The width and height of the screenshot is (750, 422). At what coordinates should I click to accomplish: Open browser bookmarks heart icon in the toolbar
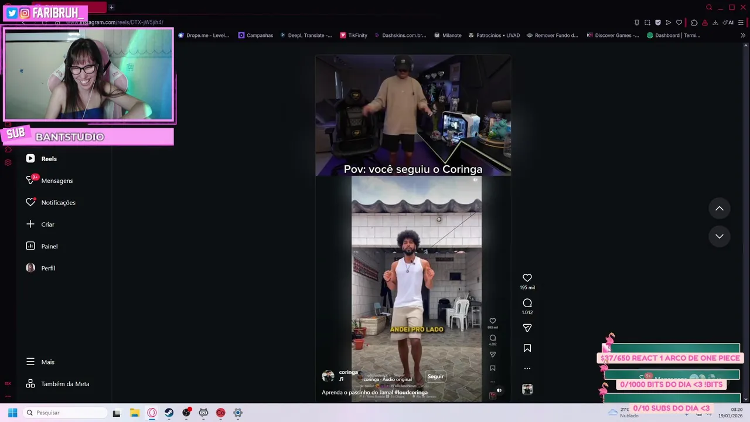click(679, 22)
